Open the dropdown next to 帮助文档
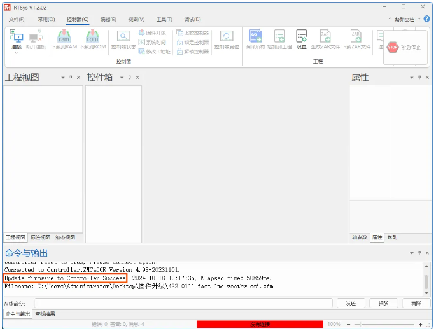This screenshot has height=333, width=436. coord(419,19)
